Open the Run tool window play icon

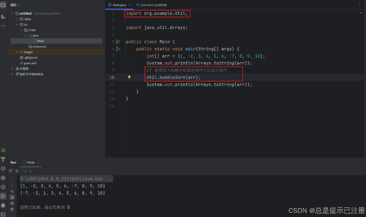point(3,196)
